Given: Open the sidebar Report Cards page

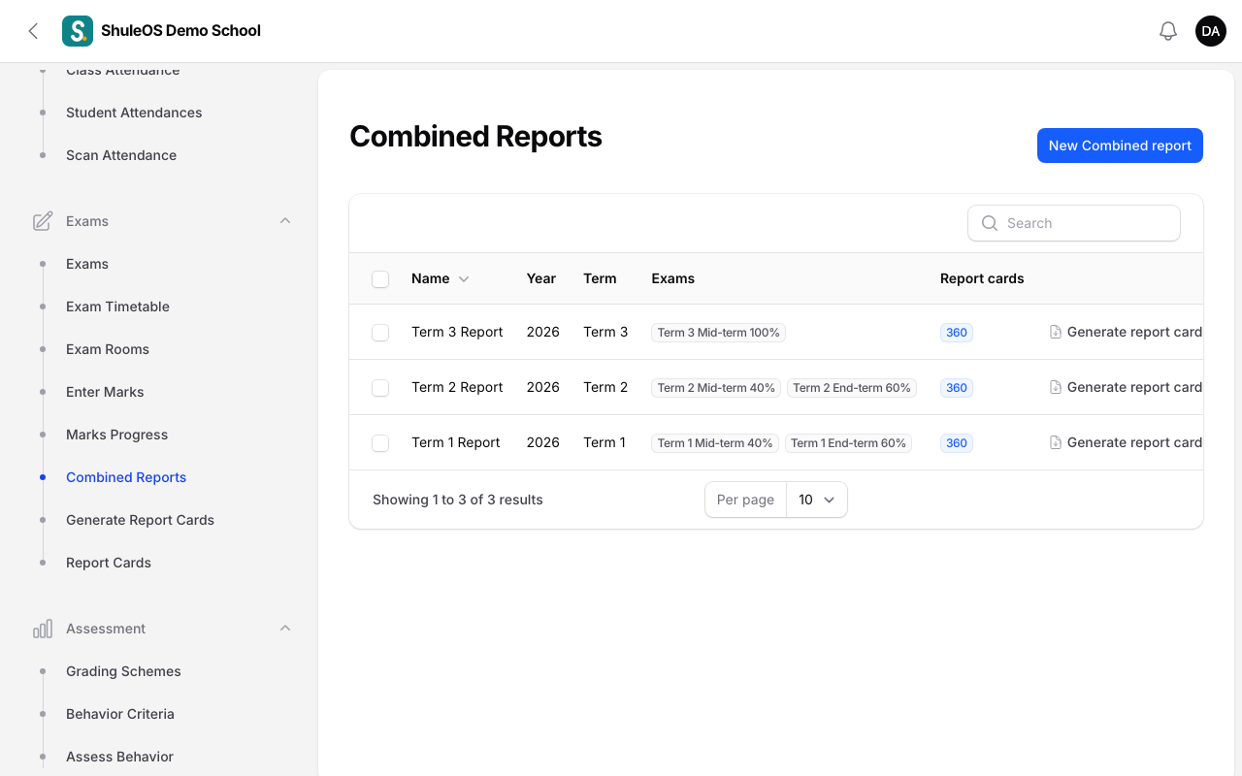Looking at the screenshot, I should (x=109, y=563).
